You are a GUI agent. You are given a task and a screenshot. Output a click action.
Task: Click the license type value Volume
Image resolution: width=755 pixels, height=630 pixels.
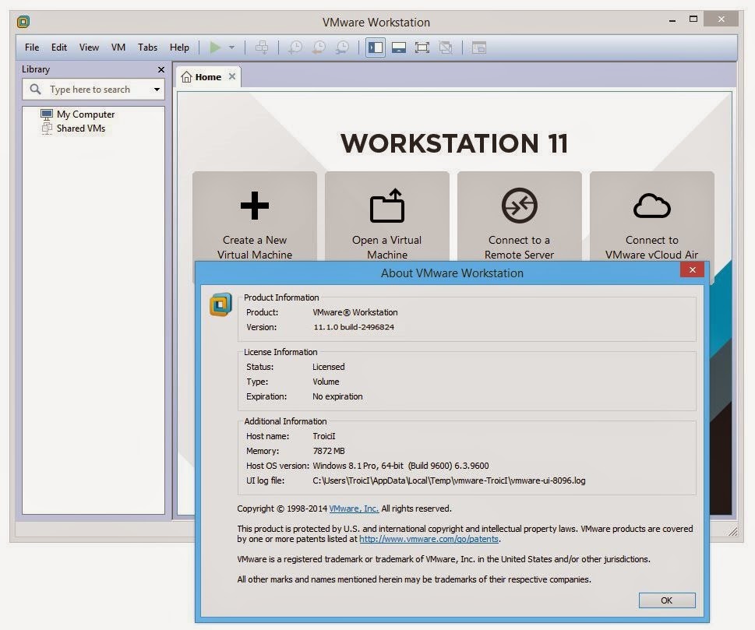coord(326,382)
